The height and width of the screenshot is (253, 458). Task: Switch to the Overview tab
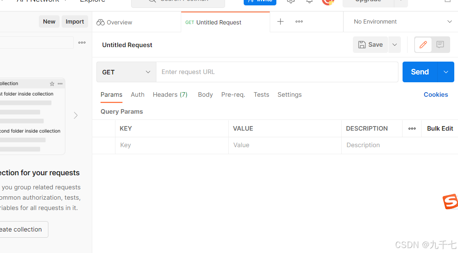coord(137,22)
